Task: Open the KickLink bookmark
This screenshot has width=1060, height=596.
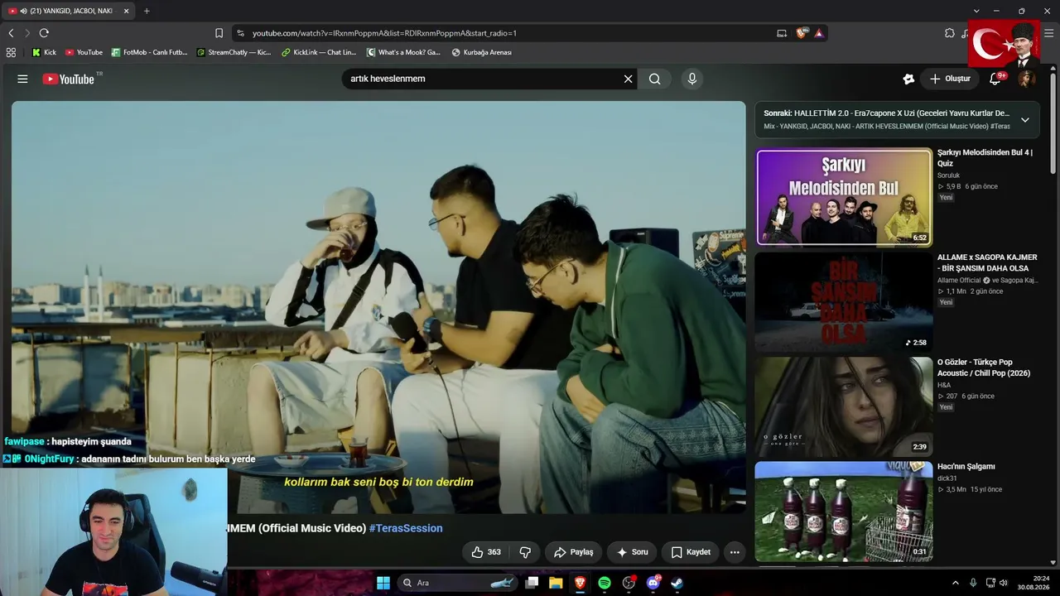Action: point(318,52)
